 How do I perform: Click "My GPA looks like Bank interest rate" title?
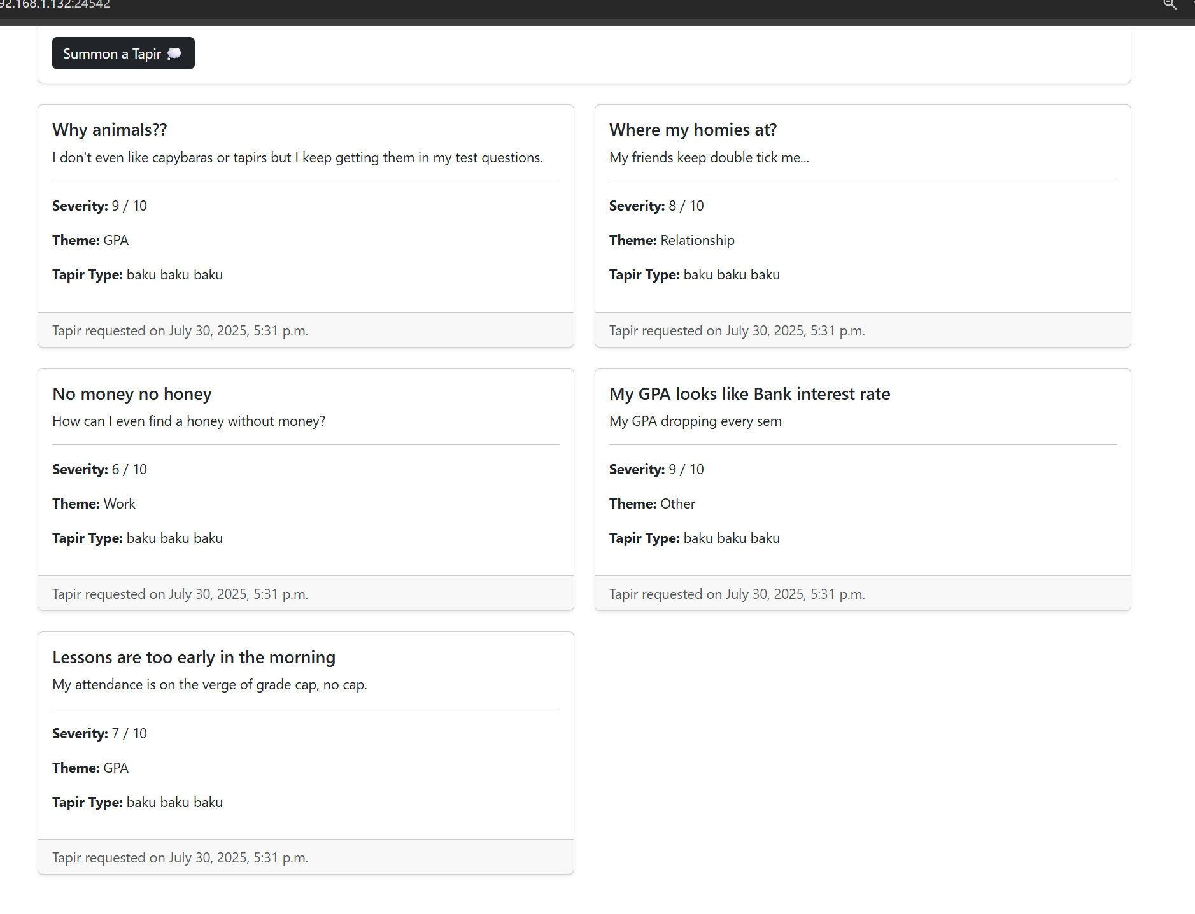coord(749,394)
